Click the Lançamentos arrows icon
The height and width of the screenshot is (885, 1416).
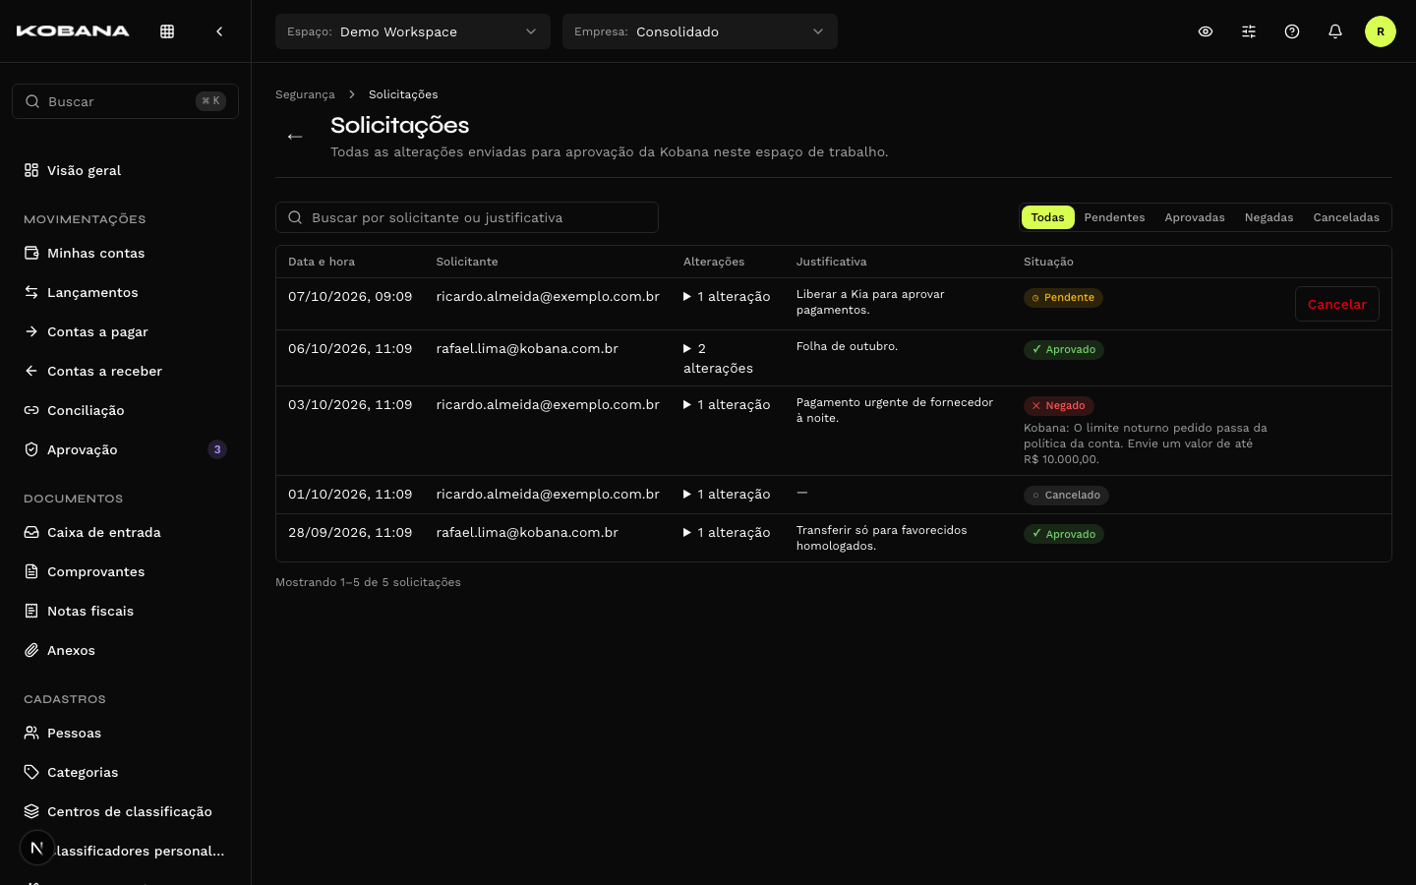(x=31, y=292)
